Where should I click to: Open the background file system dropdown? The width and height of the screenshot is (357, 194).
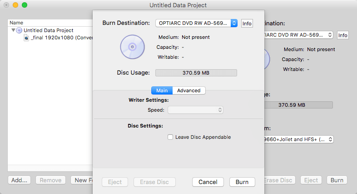pos(298,139)
